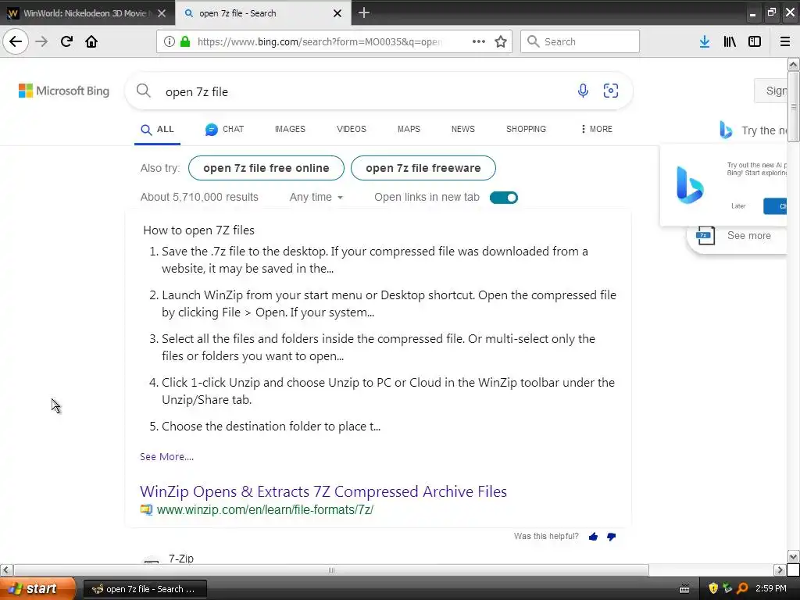
Task: Open the Windows Start button
Action: click(x=37, y=588)
